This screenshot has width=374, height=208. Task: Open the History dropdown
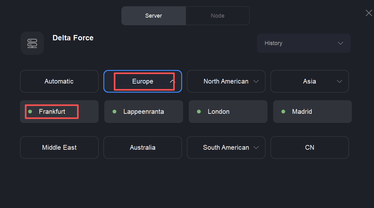[303, 43]
